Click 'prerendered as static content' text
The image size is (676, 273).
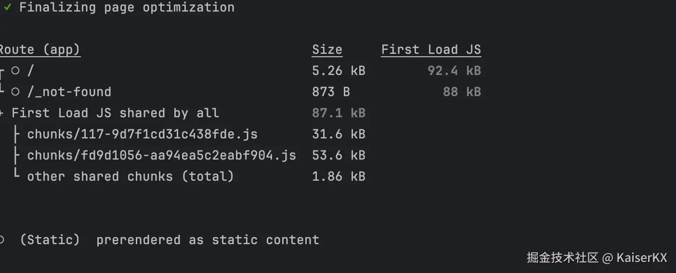coord(208,240)
